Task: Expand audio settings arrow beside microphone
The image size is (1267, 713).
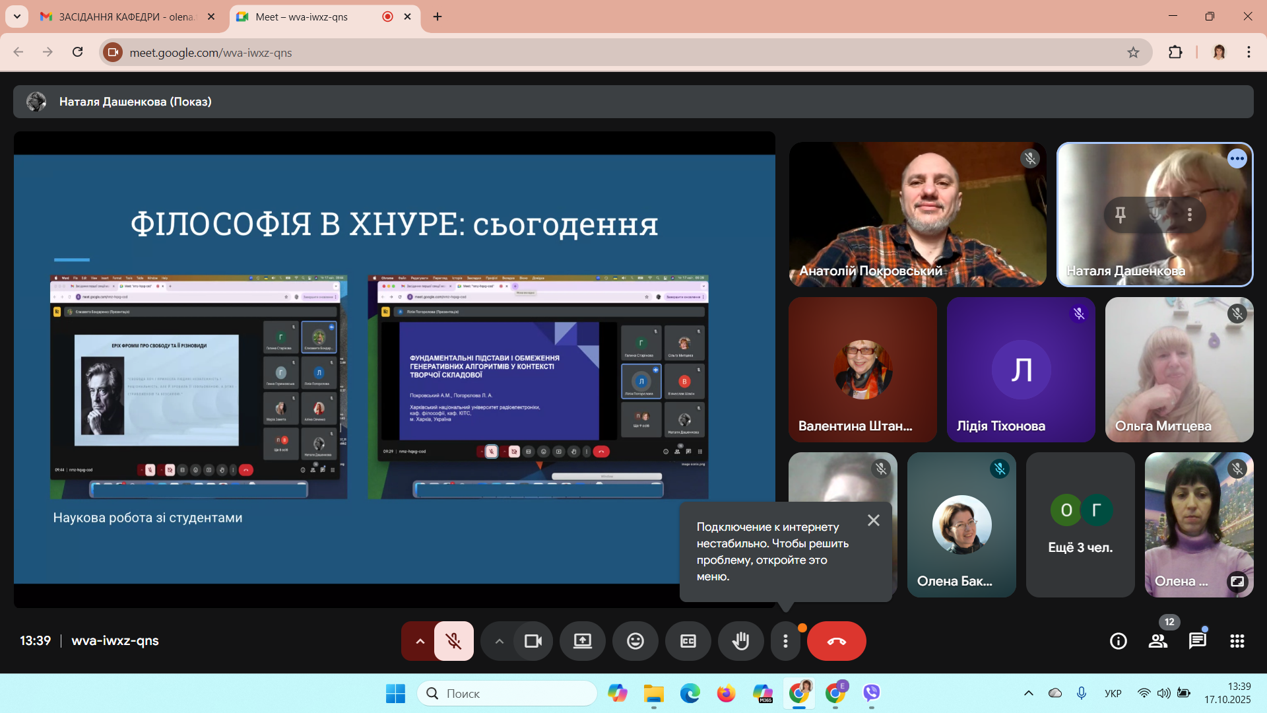Action: [420, 641]
